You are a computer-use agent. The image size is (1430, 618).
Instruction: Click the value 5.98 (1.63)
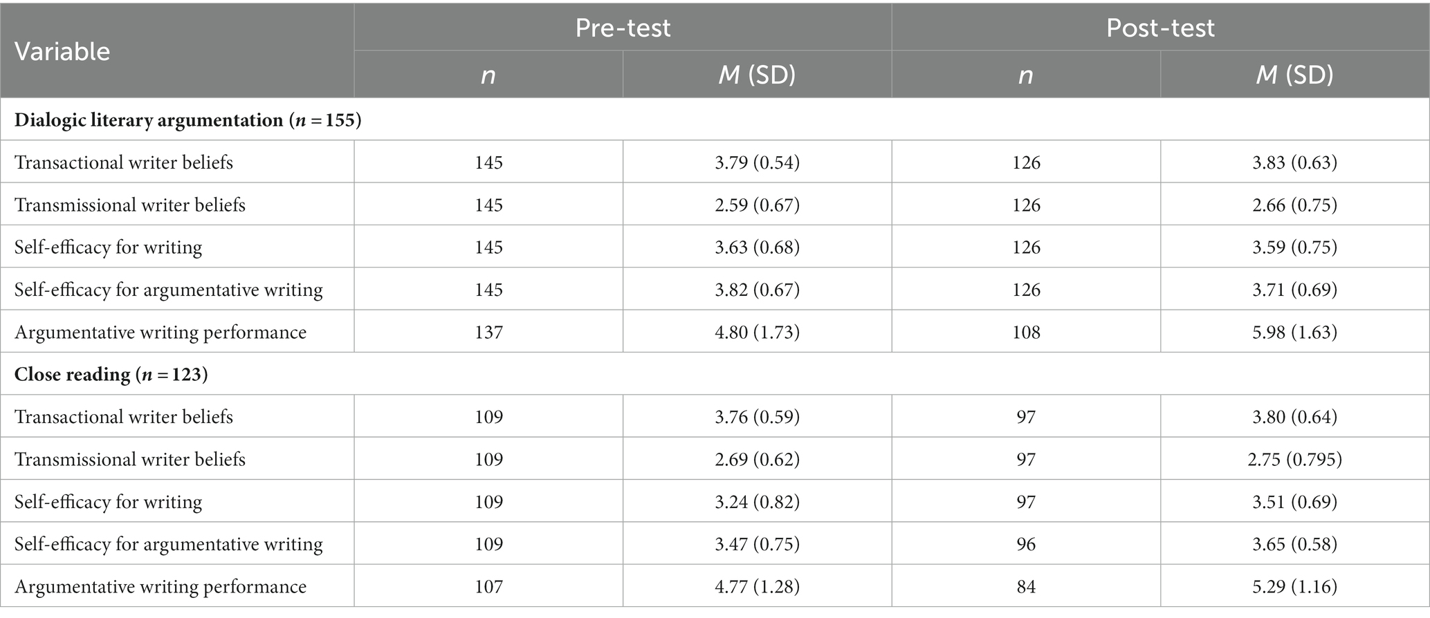(x=1294, y=332)
